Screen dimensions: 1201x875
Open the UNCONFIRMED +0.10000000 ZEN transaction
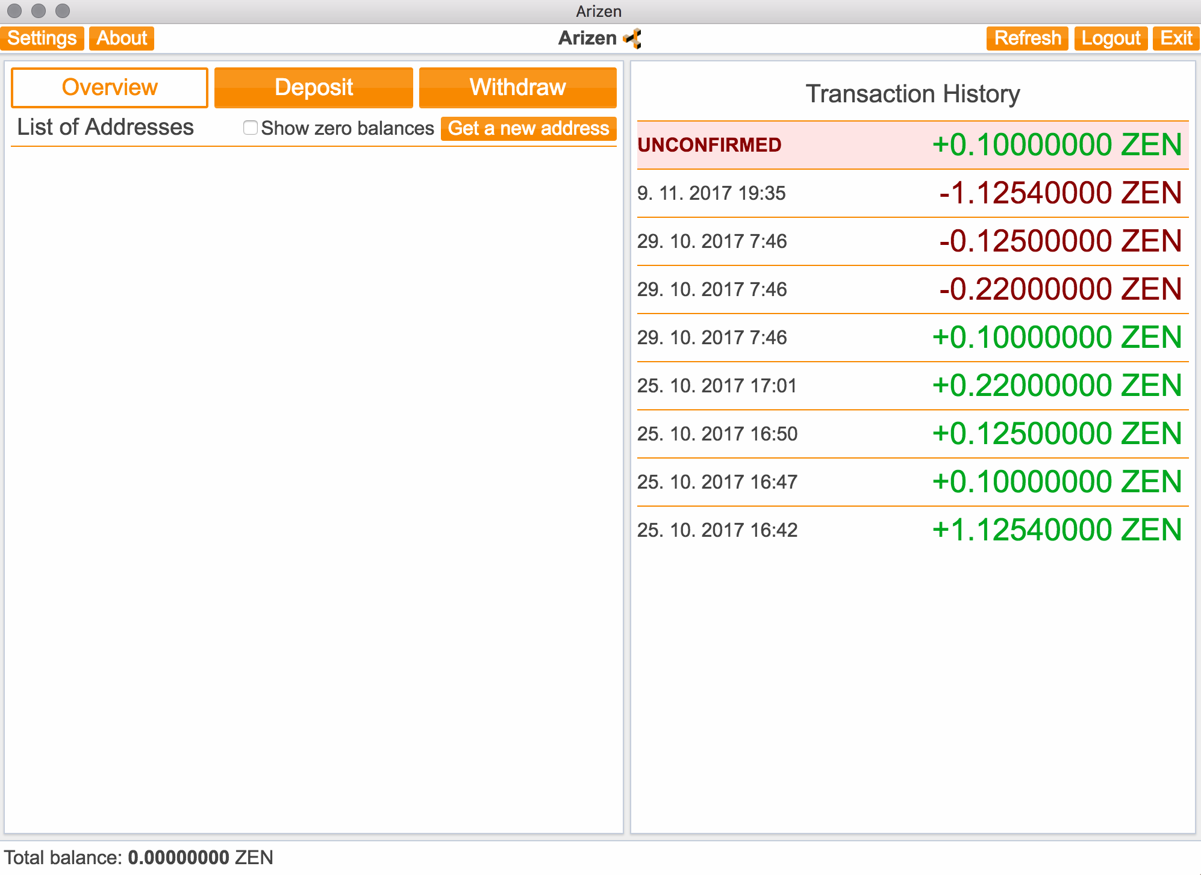click(x=913, y=145)
